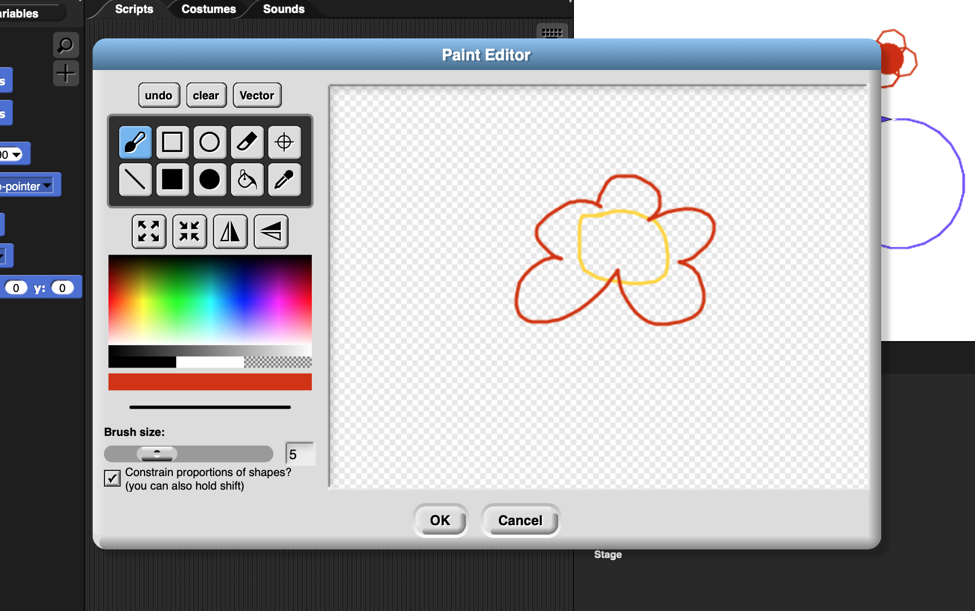Select the outlined rectangle tool
975x611 pixels.
click(x=172, y=142)
